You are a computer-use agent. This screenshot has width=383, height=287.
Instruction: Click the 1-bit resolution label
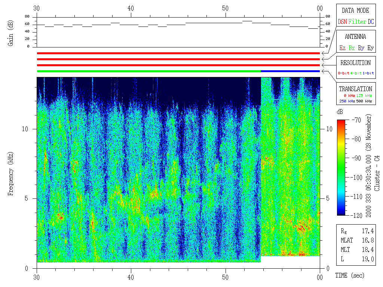pos(368,73)
